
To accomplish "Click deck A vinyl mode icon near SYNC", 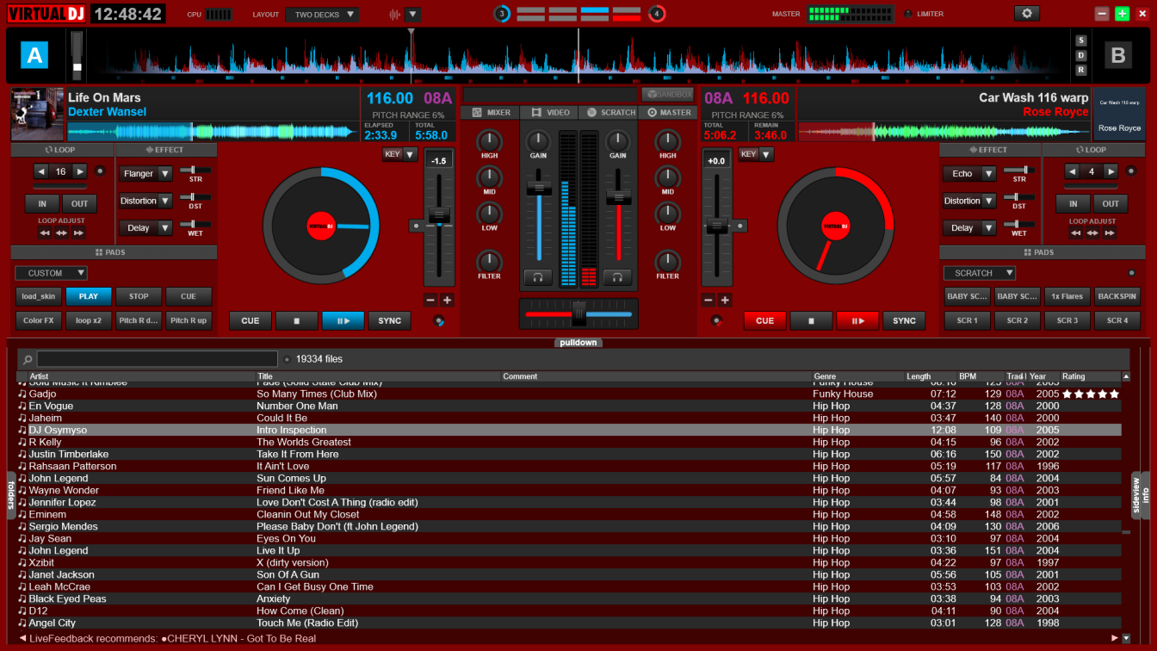I will [440, 321].
